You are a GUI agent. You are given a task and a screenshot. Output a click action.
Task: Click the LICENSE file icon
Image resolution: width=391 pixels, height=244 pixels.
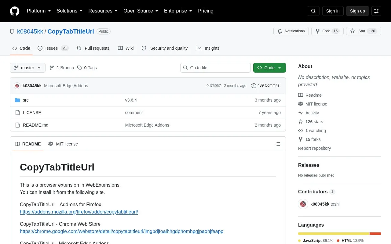[x=17, y=113]
